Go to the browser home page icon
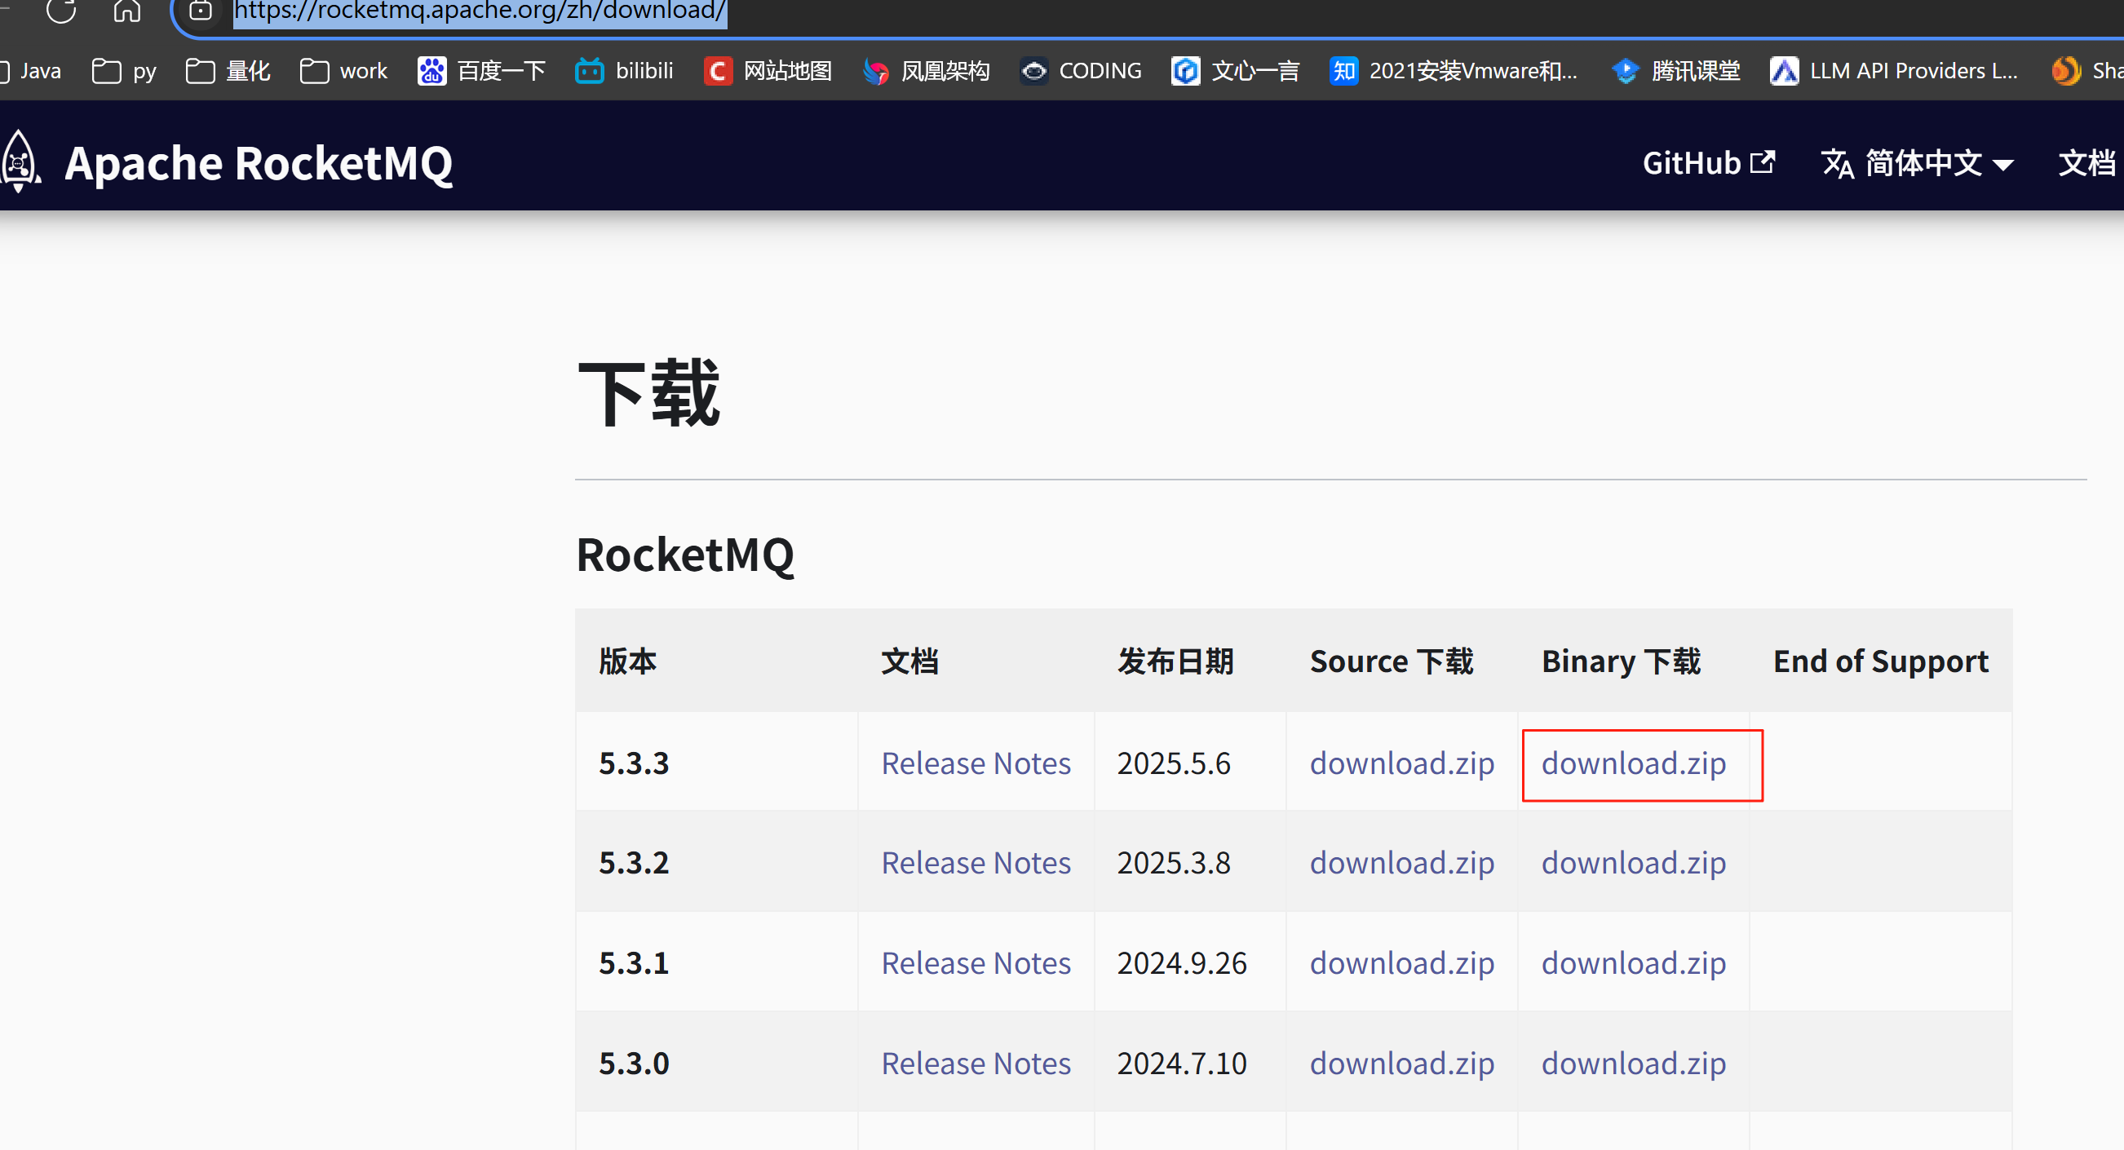This screenshot has width=2124, height=1150. point(127,10)
